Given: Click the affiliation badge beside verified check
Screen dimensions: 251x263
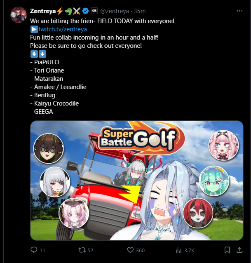Looking at the screenshot, I should (x=94, y=11).
